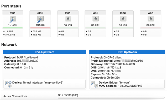Click the eth1 green zone color bar
Screen dimensions: 168x100
(x=13, y=28)
